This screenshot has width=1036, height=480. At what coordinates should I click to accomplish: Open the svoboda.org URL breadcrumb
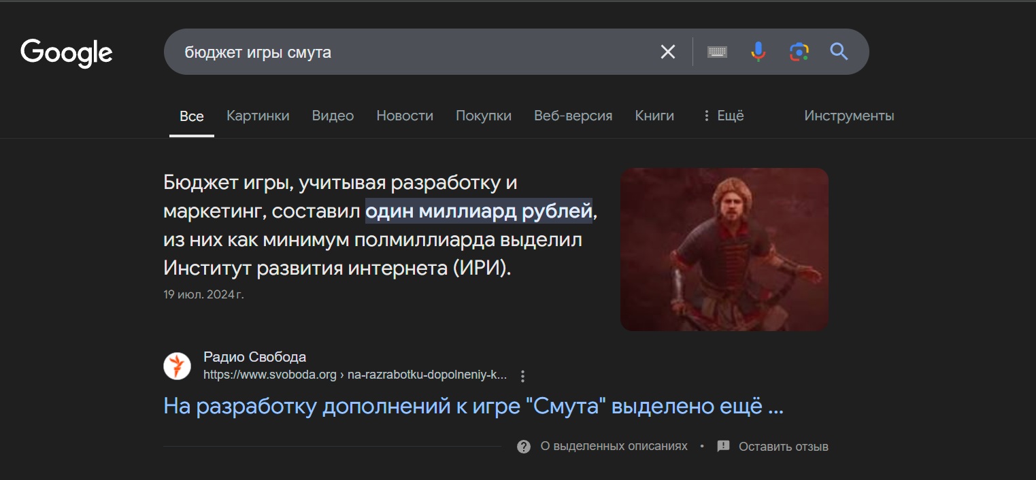click(x=355, y=375)
